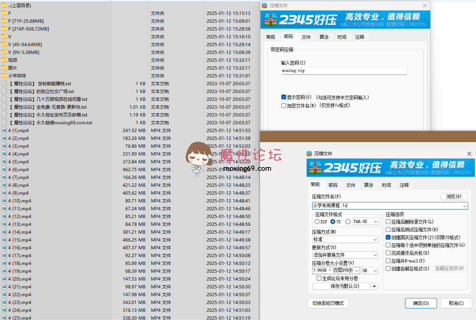Check 压缩后删除源文件 option
This screenshot has height=320, width=476.
coord(388,222)
